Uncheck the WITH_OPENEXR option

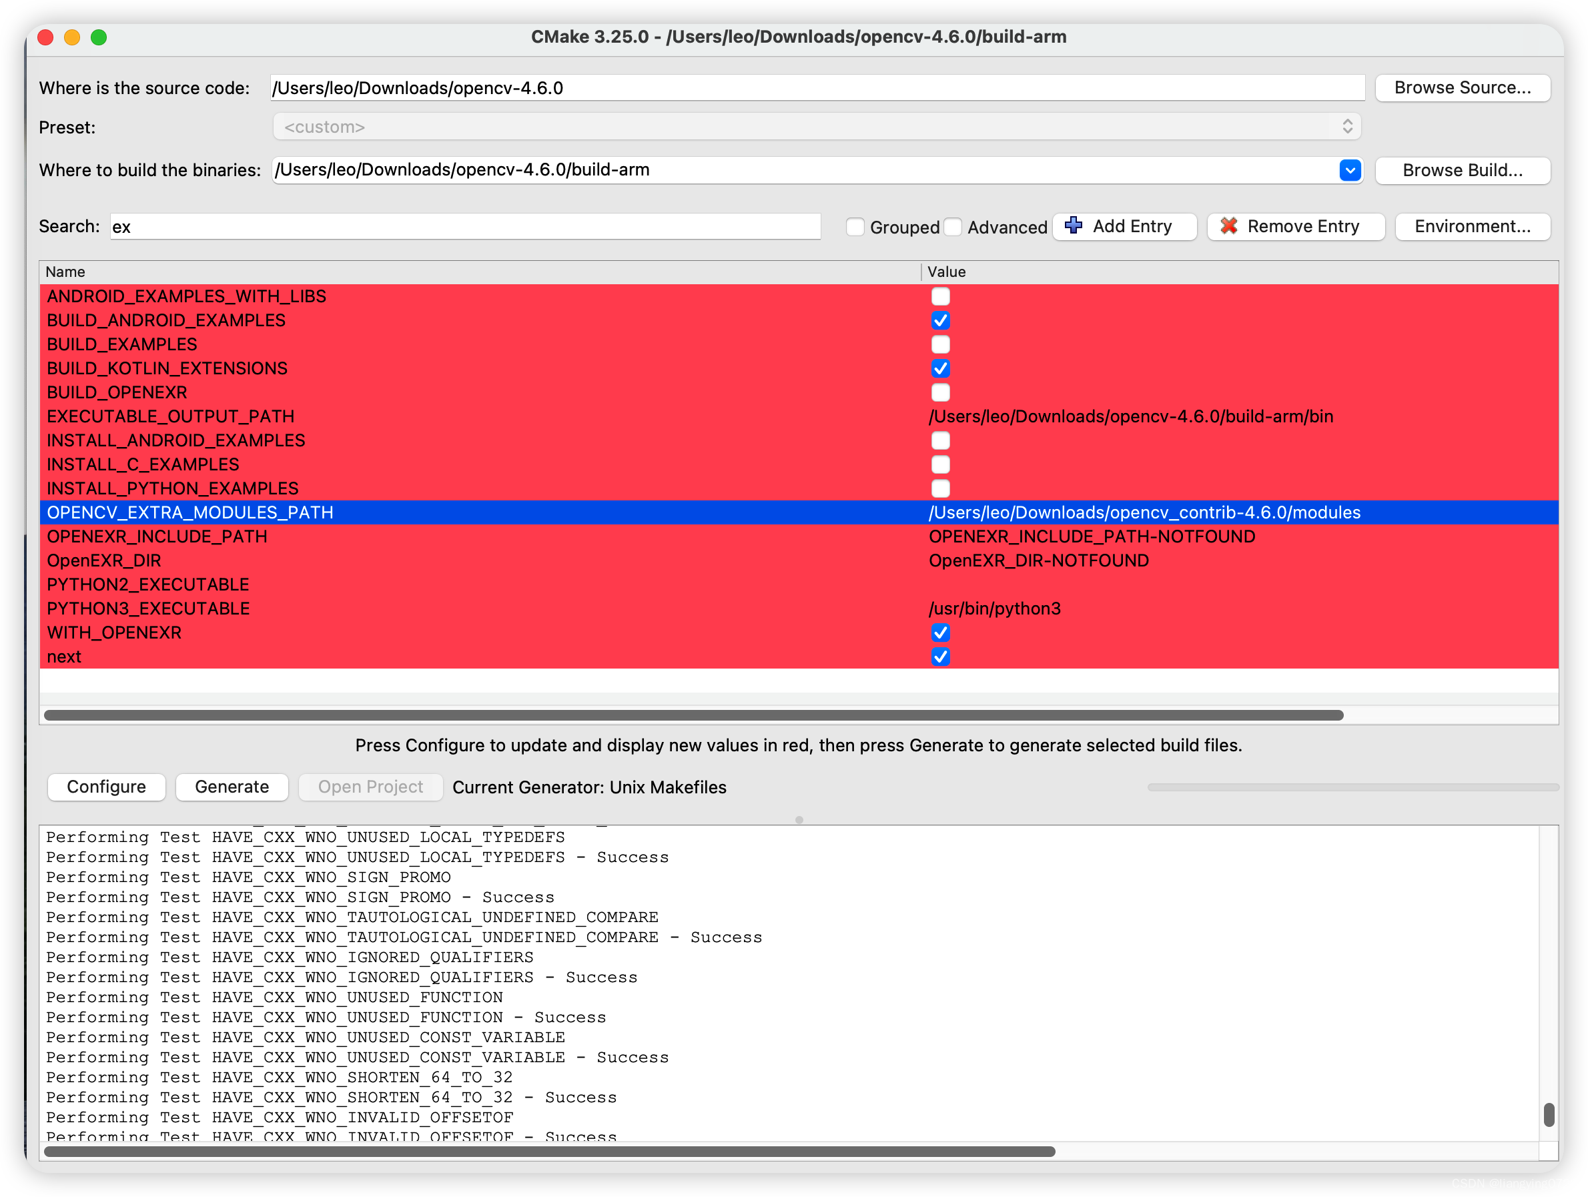click(940, 633)
